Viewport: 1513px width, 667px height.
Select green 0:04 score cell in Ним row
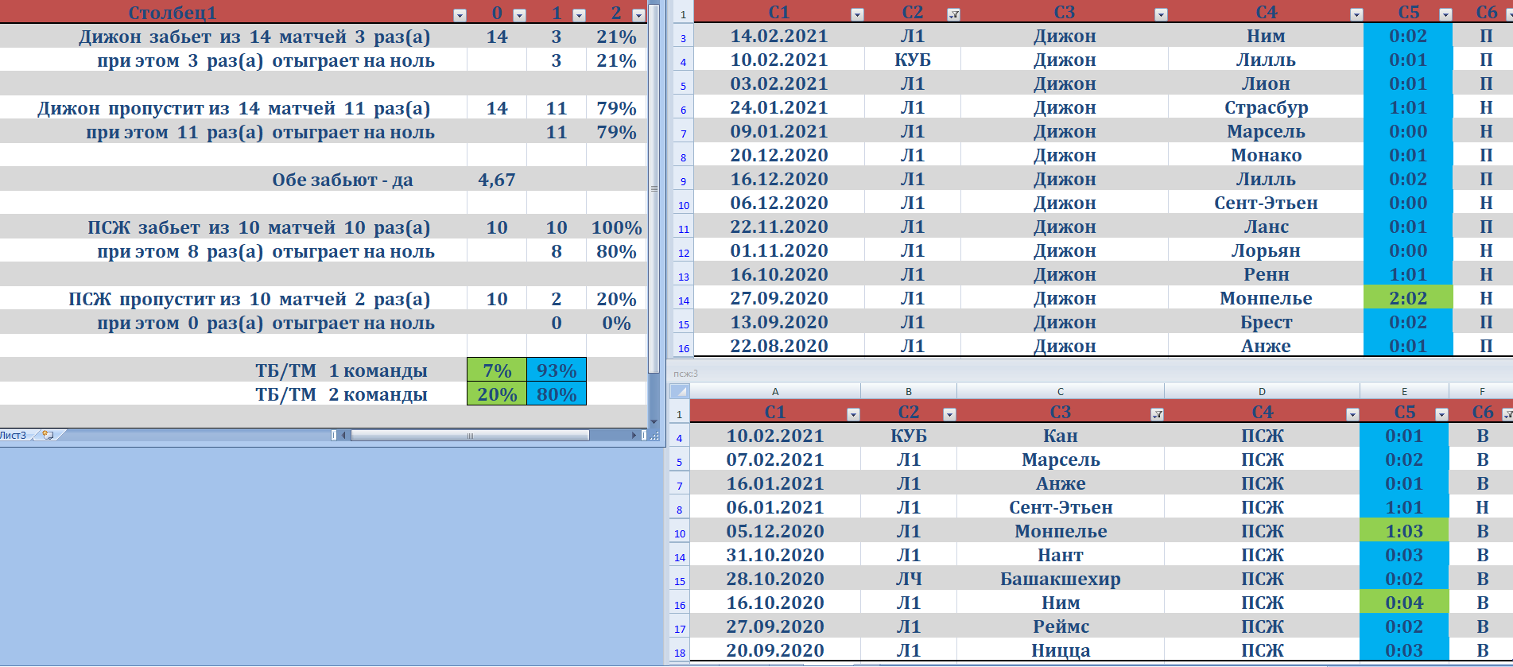[x=1404, y=603]
